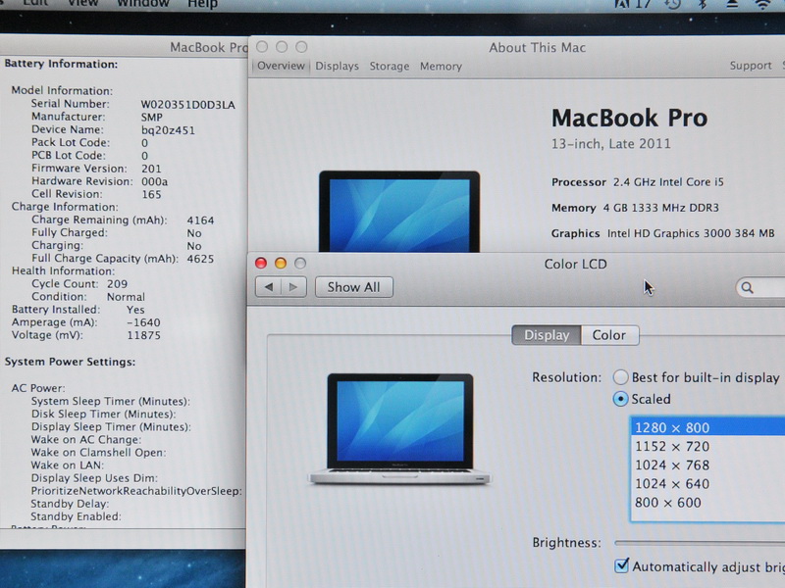Select the Display tab
This screenshot has width=785, height=588.
tap(547, 335)
